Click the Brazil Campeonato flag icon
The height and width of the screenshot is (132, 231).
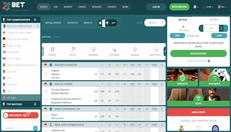(4, 65)
